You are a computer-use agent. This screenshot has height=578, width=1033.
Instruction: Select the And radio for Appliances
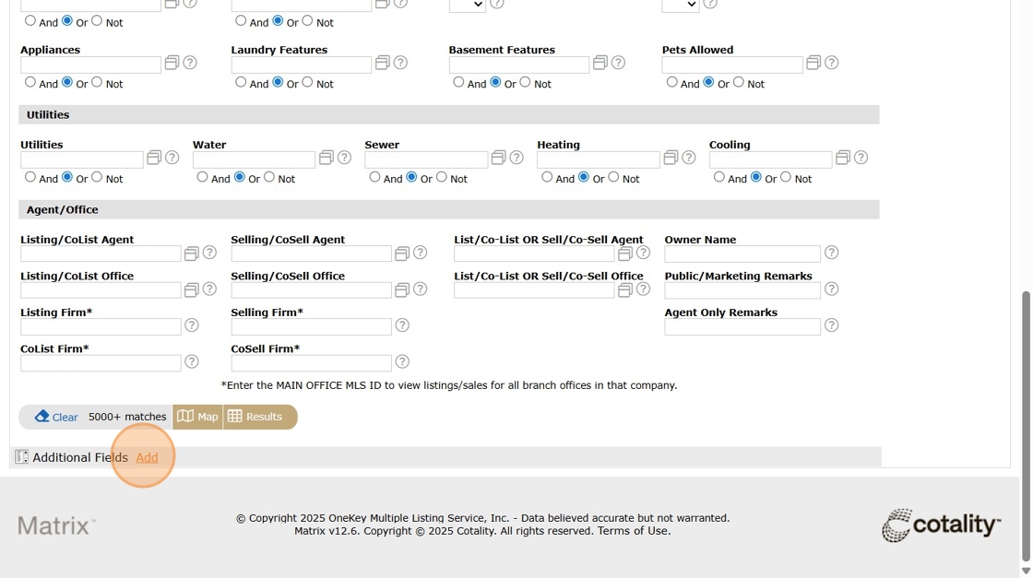[x=30, y=82]
